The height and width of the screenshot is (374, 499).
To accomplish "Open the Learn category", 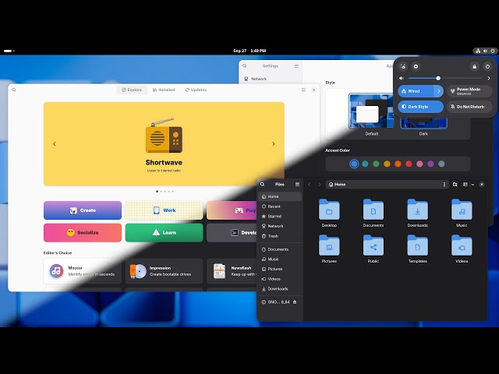I will [164, 232].
